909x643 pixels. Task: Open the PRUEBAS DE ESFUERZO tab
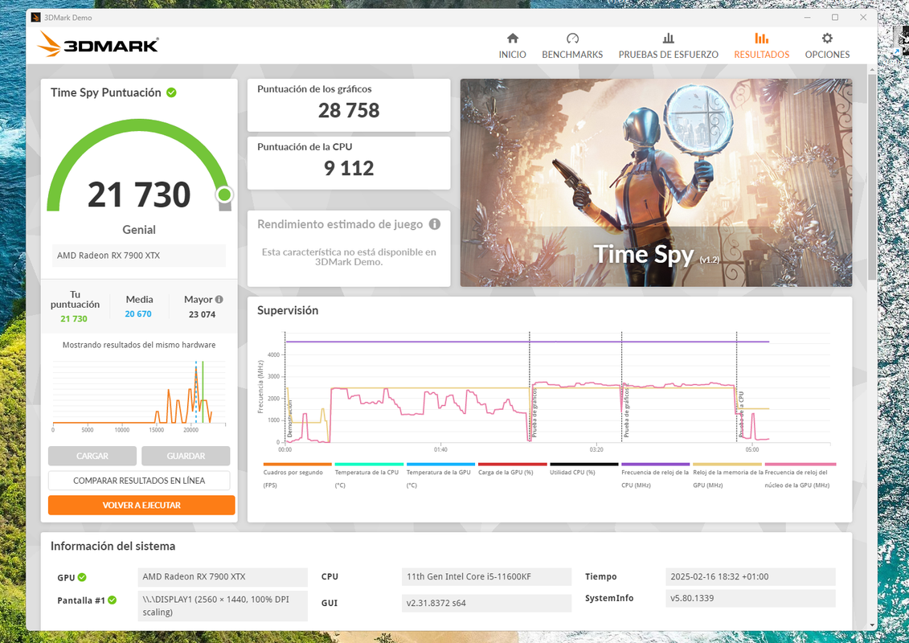(669, 55)
